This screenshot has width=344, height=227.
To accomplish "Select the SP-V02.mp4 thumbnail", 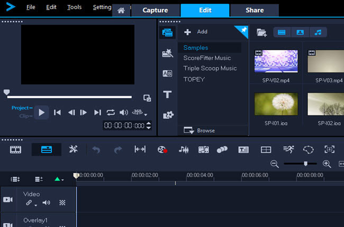I will [276, 61].
